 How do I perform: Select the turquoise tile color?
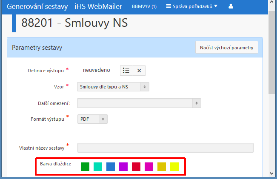tap(98, 167)
